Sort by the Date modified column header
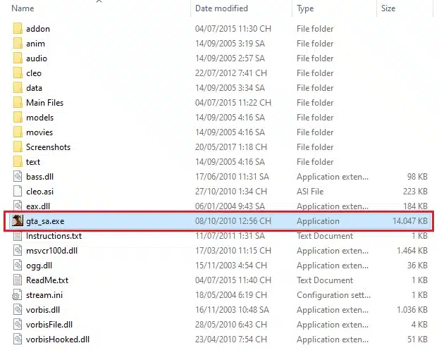The width and height of the screenshot is (439, 355). click(221, 8)
